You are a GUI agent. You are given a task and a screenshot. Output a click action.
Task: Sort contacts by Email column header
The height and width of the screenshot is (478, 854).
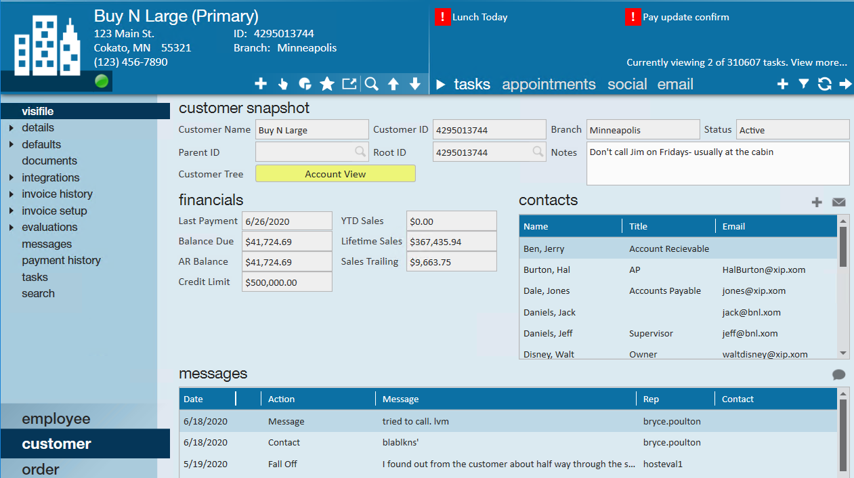(776, 226)
